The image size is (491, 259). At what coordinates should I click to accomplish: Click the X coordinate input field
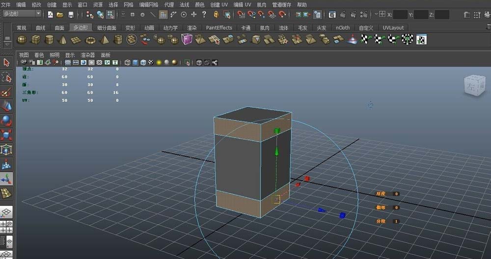click(x=400, y=15)
